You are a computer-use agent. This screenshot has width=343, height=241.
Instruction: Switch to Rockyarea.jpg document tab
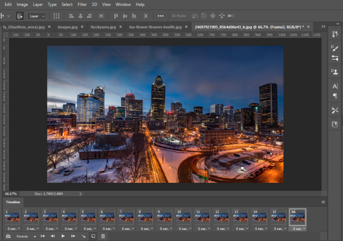[103, 27]
